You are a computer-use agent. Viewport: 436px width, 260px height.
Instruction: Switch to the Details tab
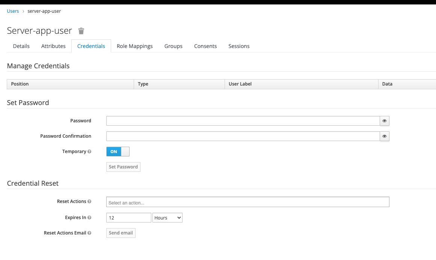[x=21, y=46]
